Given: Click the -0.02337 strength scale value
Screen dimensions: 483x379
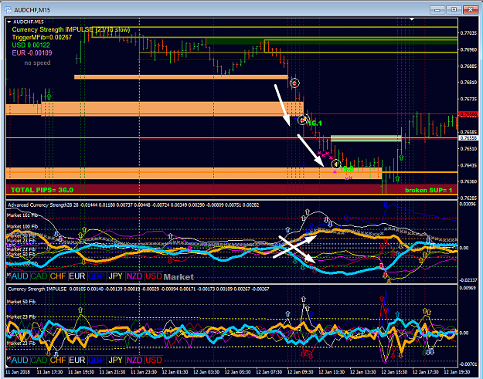Looking at the screenshot, I should 468,280.
